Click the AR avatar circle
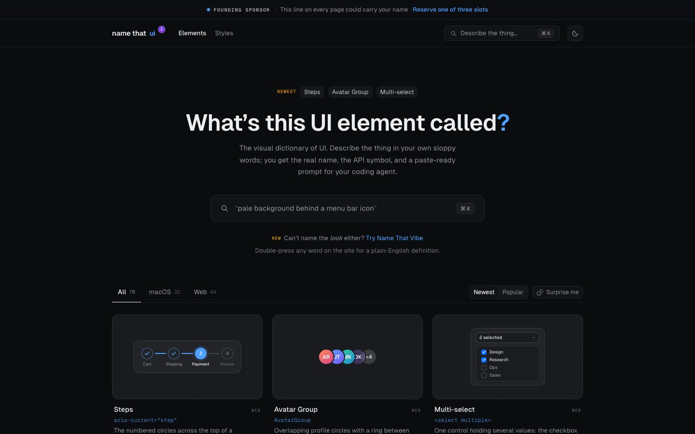 (x=326, y=357)
